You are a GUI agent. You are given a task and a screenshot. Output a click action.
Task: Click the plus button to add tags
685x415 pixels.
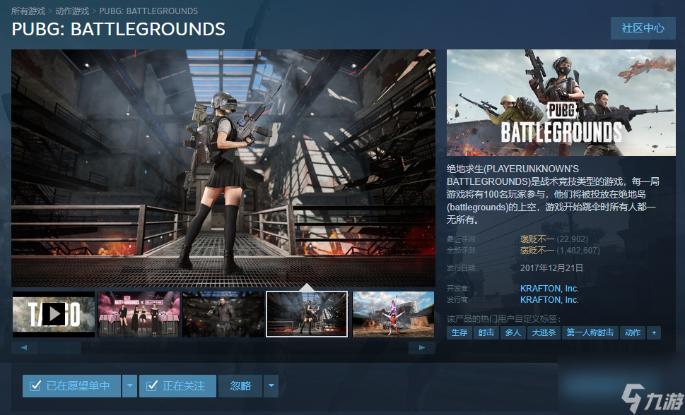tap(654, 332)
